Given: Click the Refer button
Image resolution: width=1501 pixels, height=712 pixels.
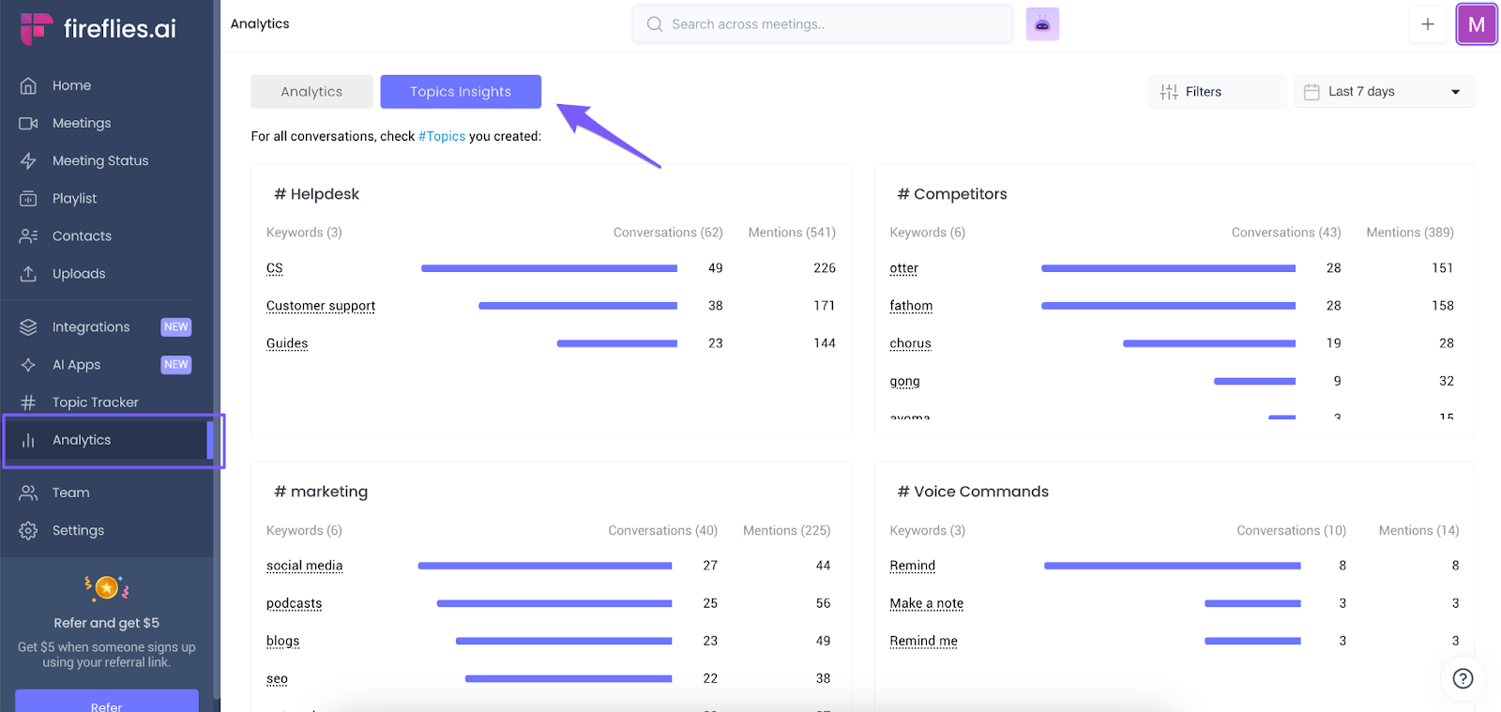Looking at the screenshot, I should (x=107, y=701).
